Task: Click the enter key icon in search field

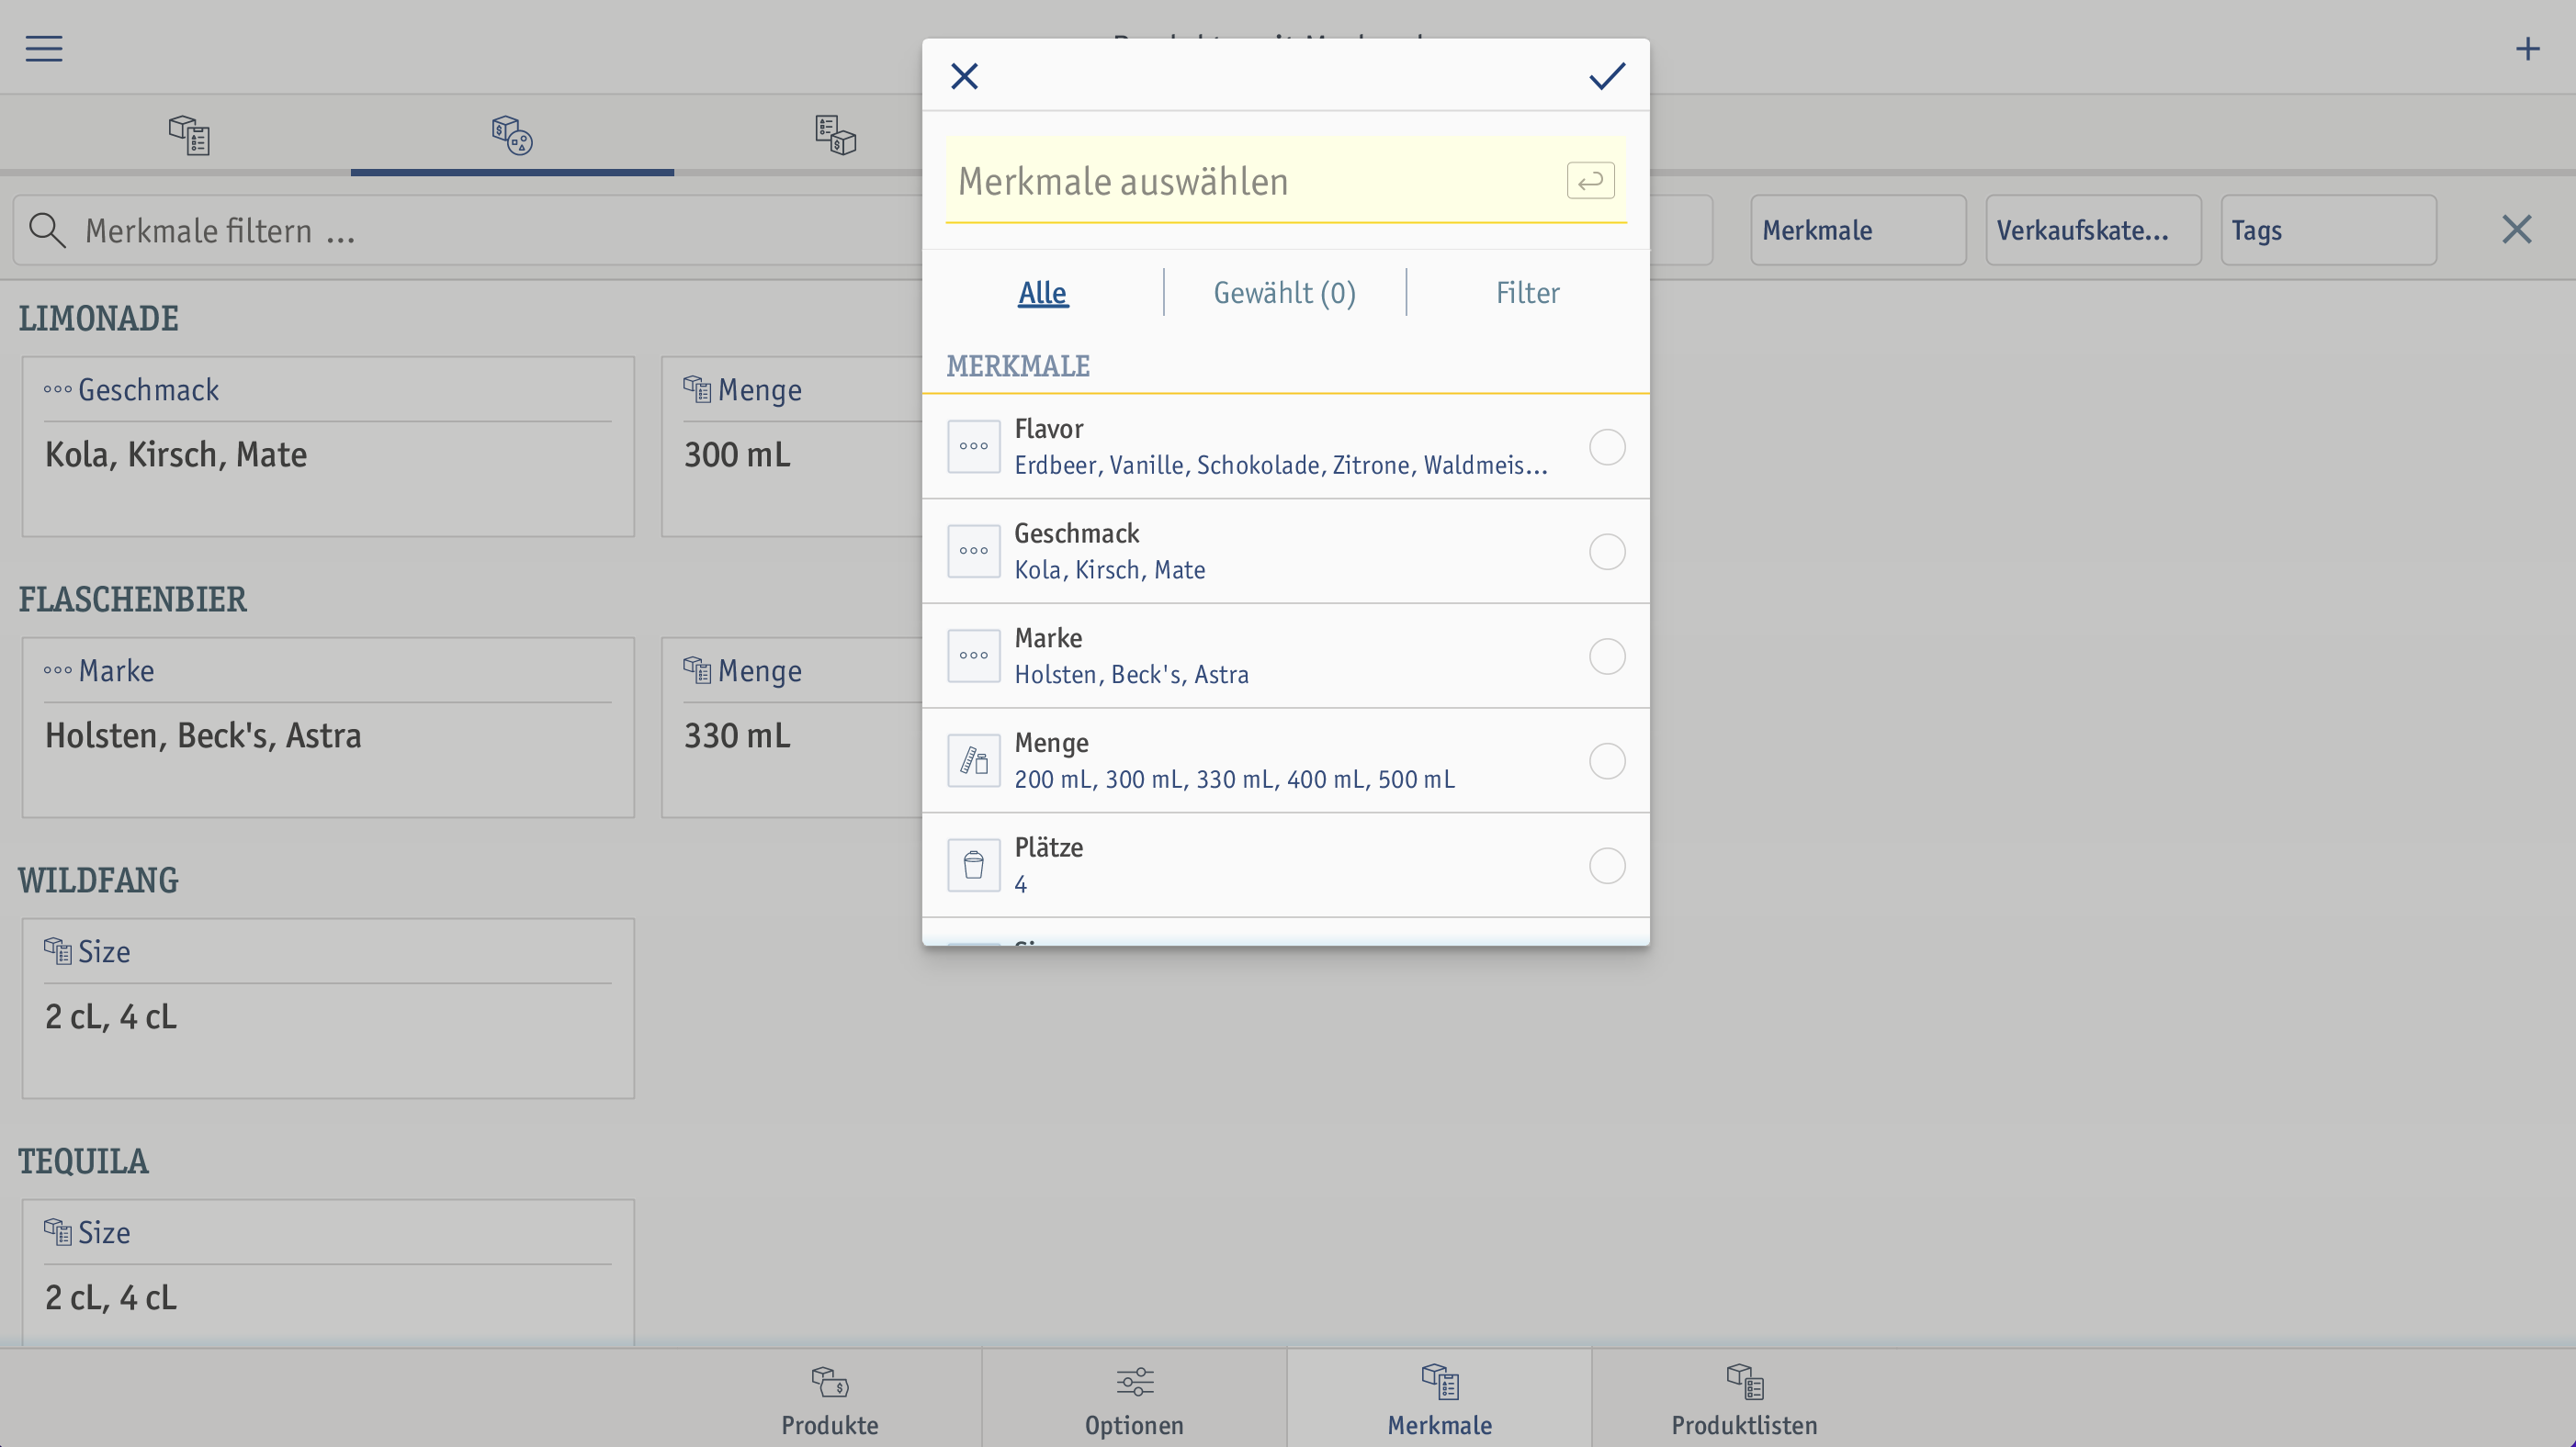Action: [1590, 181]
